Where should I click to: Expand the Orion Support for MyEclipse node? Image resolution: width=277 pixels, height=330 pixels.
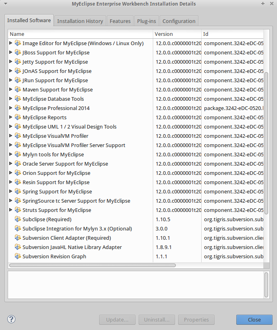[x=11, y=172]
